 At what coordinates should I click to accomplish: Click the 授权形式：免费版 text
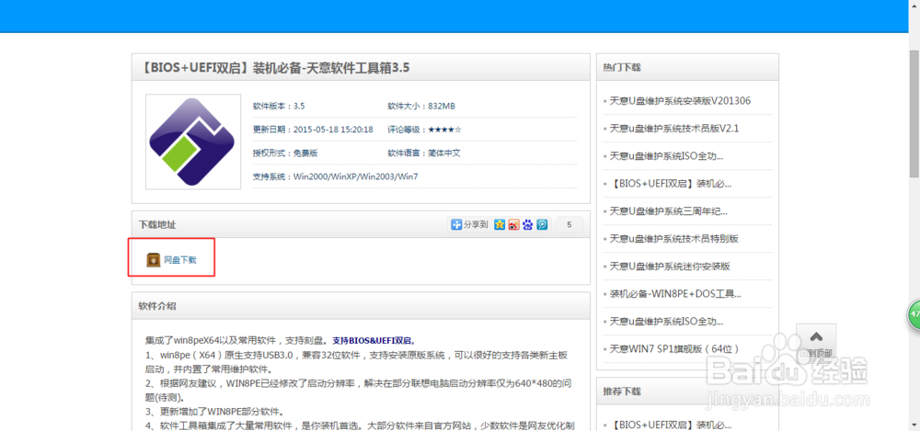(x=285, y=153)
